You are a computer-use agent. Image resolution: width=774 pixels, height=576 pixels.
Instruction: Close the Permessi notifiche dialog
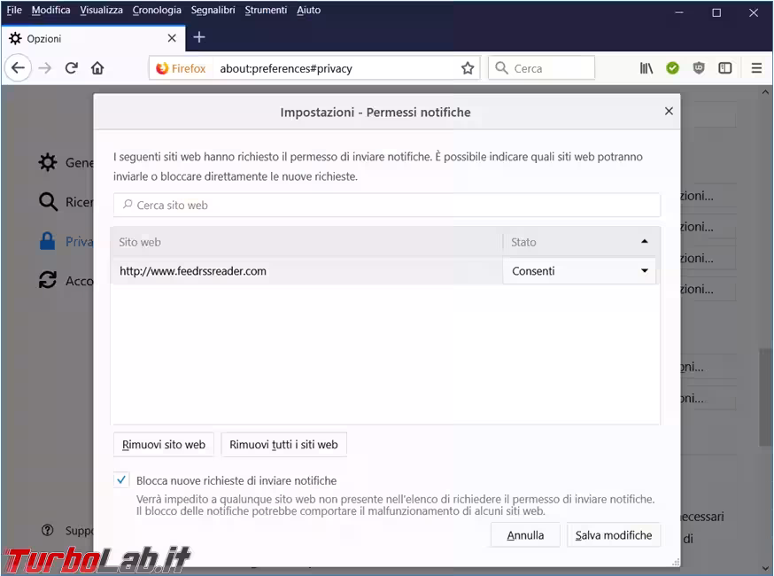pos(669,112)
